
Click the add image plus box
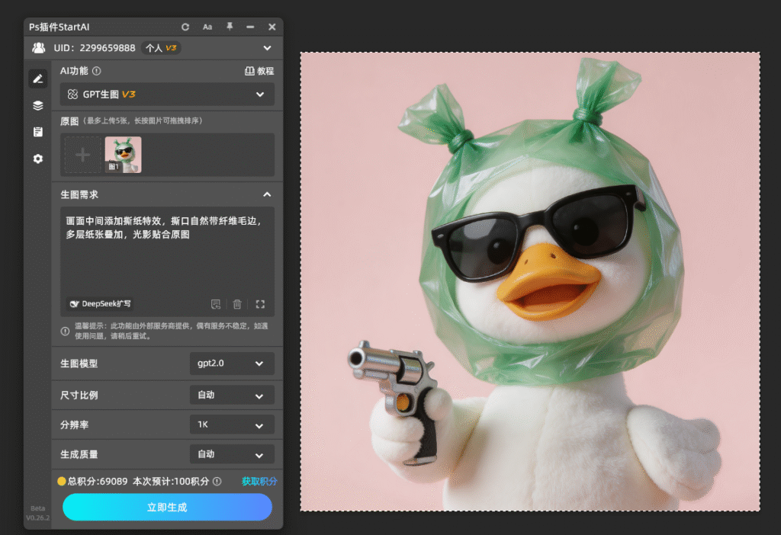coord(82,155)
